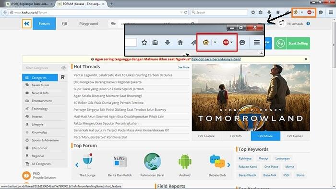Open The Lounge forum icon
This screenshot has width=336, height=189.
coord(88,161)
